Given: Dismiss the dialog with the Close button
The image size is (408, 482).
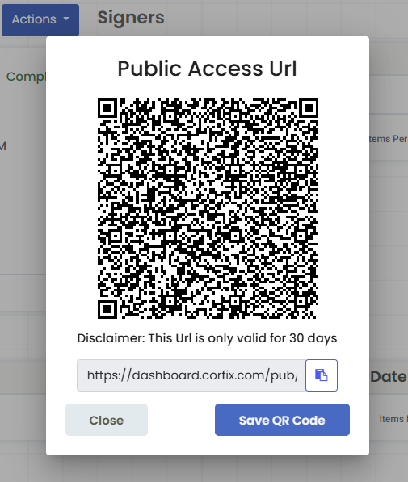Looking at the screenshot, I should tap(107, 420).
